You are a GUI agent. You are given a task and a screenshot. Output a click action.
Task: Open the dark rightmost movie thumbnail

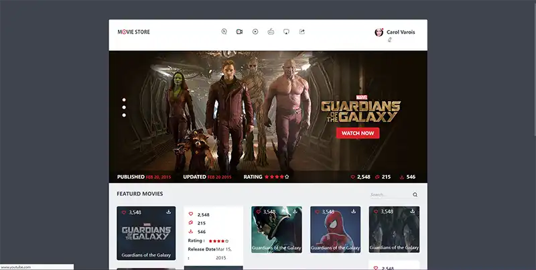(394, 229)
